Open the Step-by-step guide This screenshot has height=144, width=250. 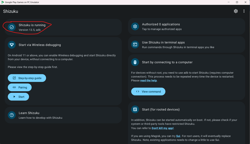[27, 78]
